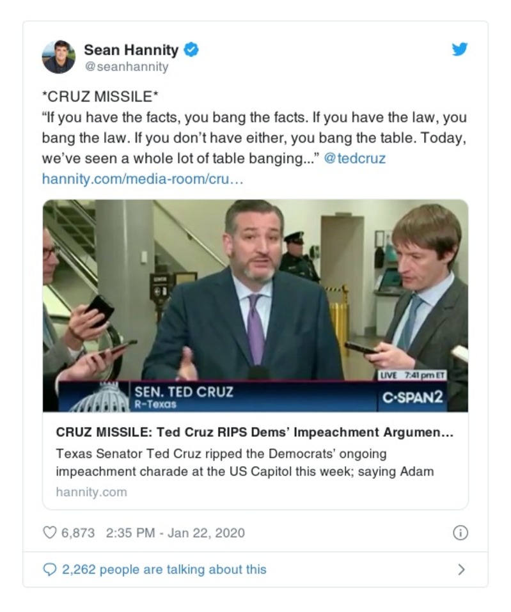Click the quoted tweet text about banging the facts

(255, 137)
